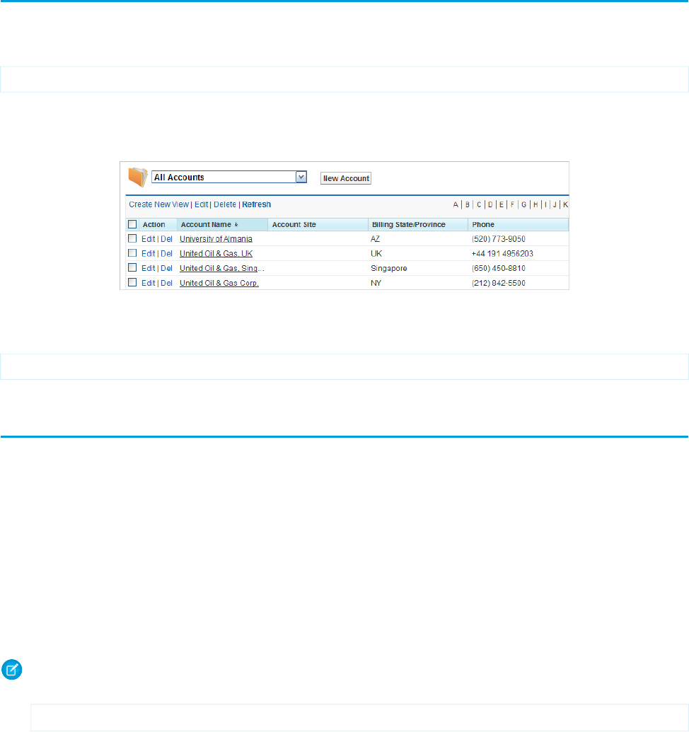This screenshot has height=732, width=689.
Task: Click the orange folder accounts icon
Action: 138,177
